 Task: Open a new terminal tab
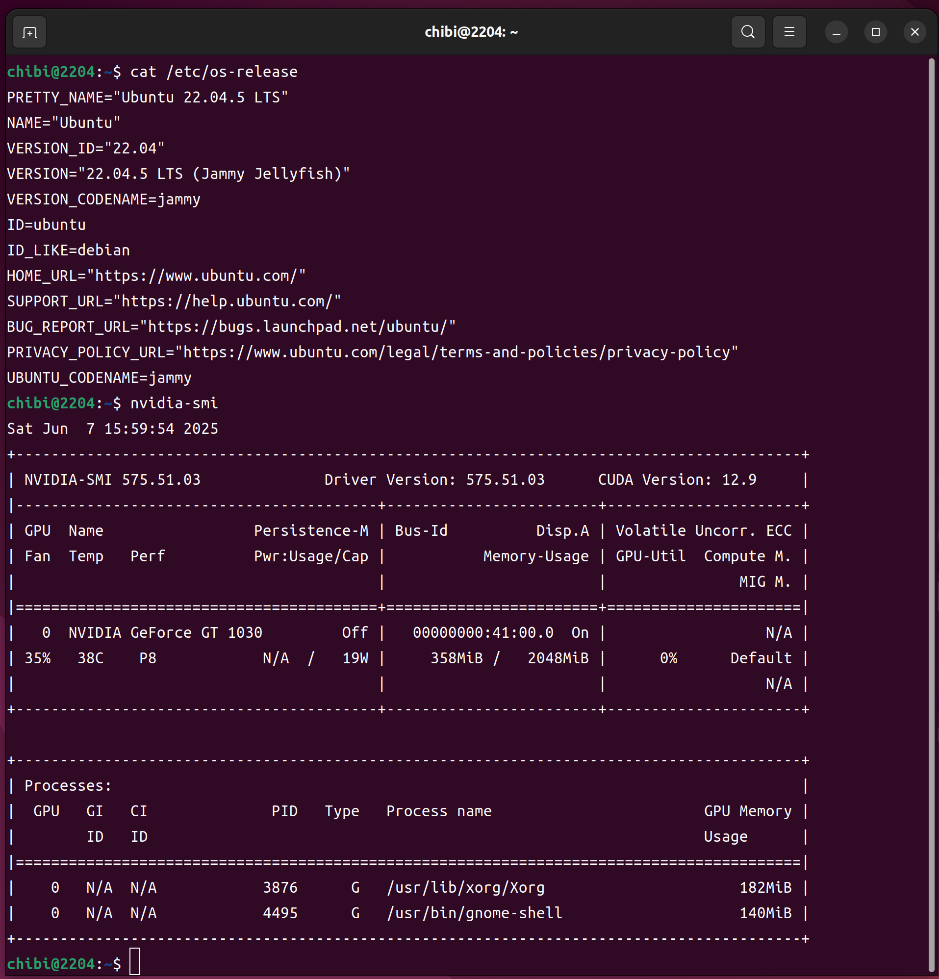coord(29,32)
